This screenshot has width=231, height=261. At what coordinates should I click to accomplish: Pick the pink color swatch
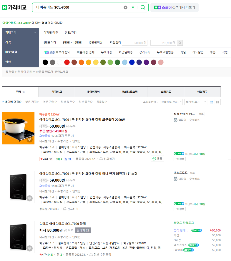click(161, 62)
